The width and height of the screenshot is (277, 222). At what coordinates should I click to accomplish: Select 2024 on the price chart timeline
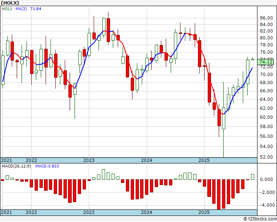(147, 160)
